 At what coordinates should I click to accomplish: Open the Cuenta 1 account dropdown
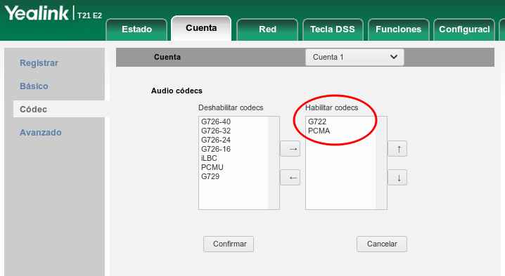(354, 58)
